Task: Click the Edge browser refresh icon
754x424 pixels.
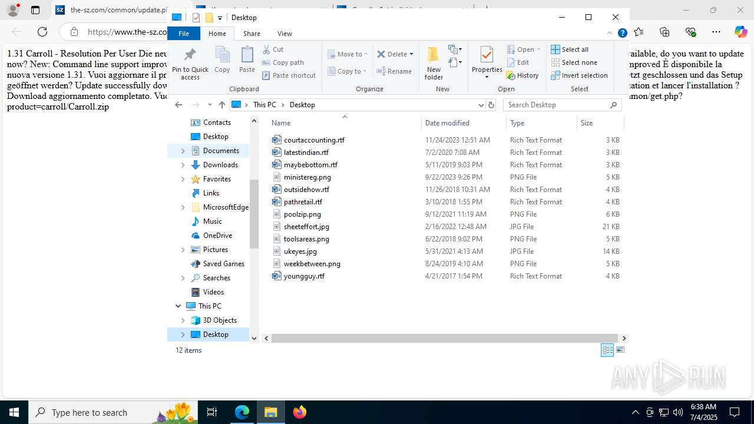Action: click(42, 32)
